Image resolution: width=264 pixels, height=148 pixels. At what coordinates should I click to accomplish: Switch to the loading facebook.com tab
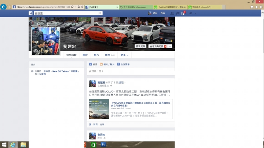[x=136, y=7]
